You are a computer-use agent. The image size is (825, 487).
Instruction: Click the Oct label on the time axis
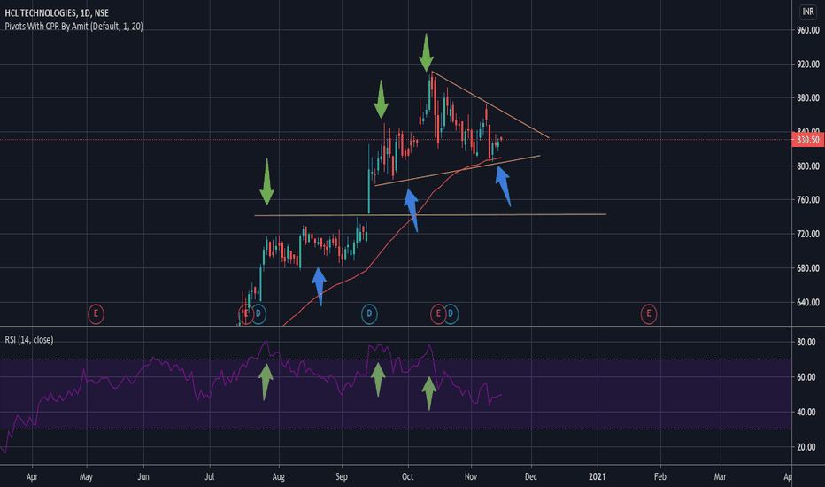pyautogui.click(x=408, y=477)
